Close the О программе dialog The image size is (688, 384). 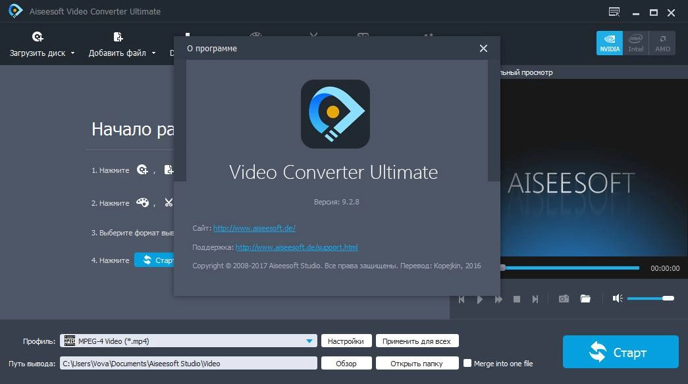(483, 48)
